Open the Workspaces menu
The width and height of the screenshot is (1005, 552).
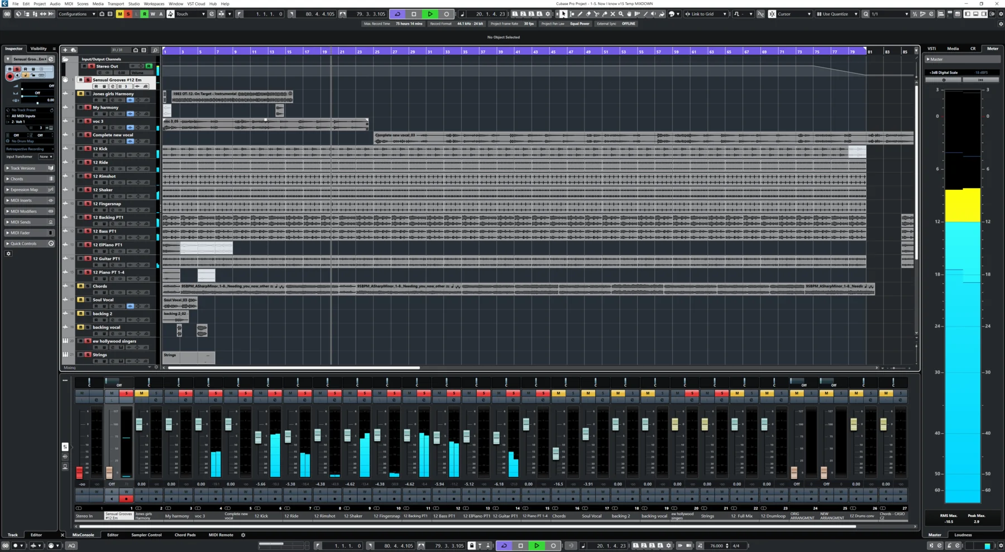[154, 3]
